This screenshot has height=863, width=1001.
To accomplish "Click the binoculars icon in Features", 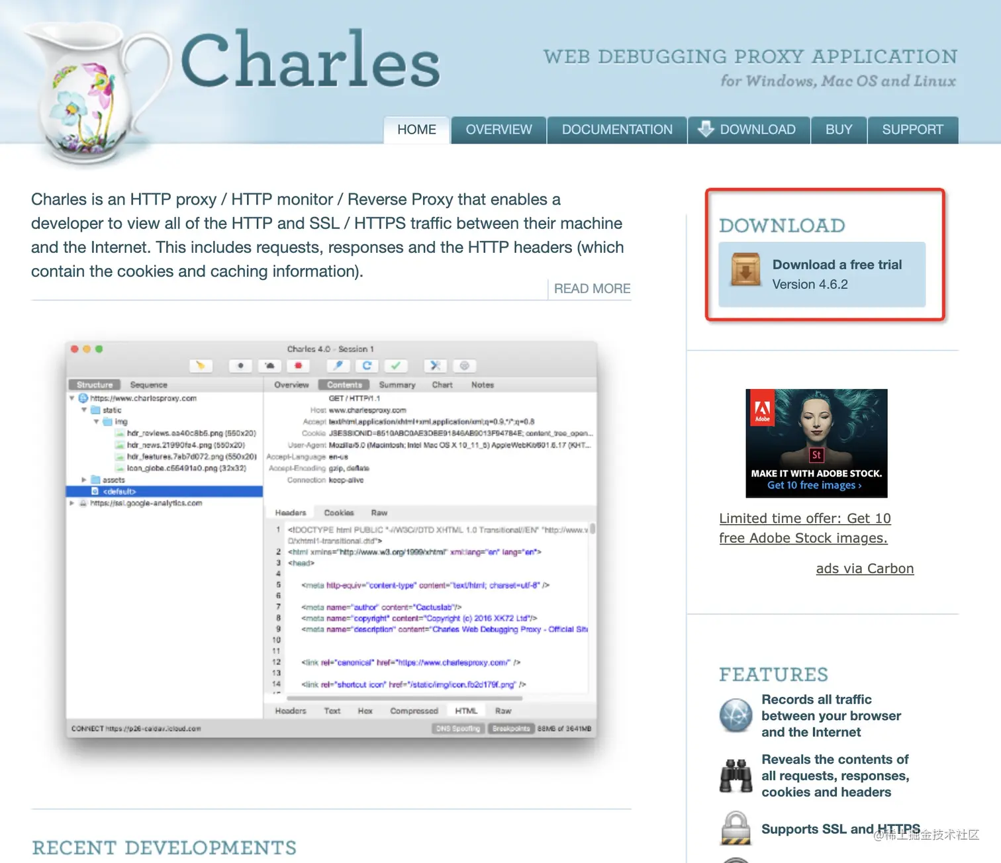I will pos(736,776).
